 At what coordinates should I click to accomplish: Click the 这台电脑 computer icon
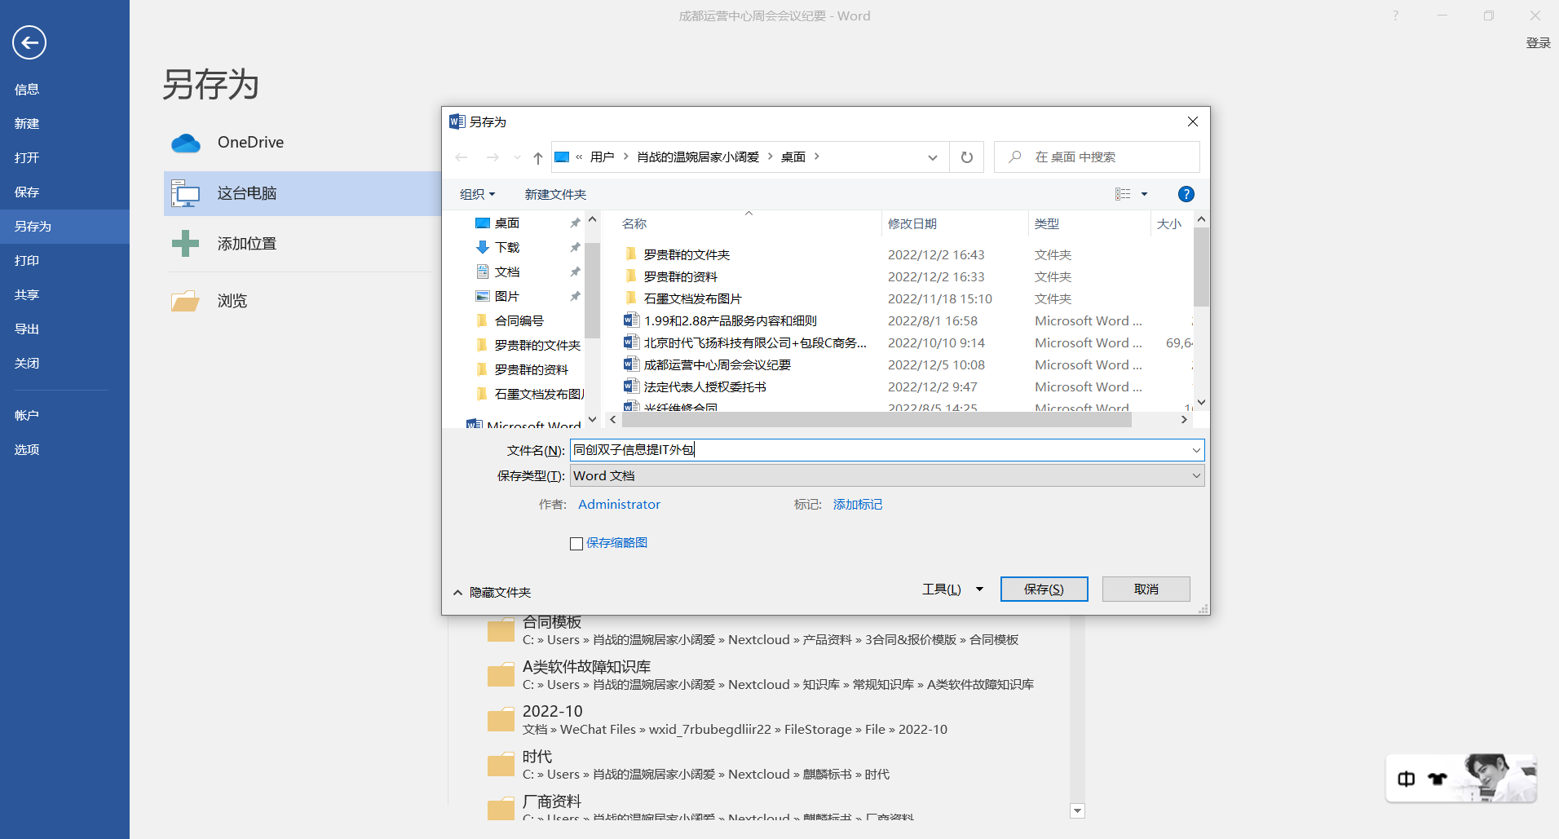186,193
